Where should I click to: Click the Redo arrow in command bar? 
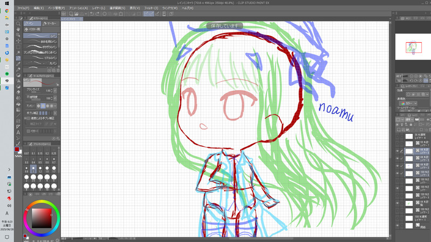97,14
